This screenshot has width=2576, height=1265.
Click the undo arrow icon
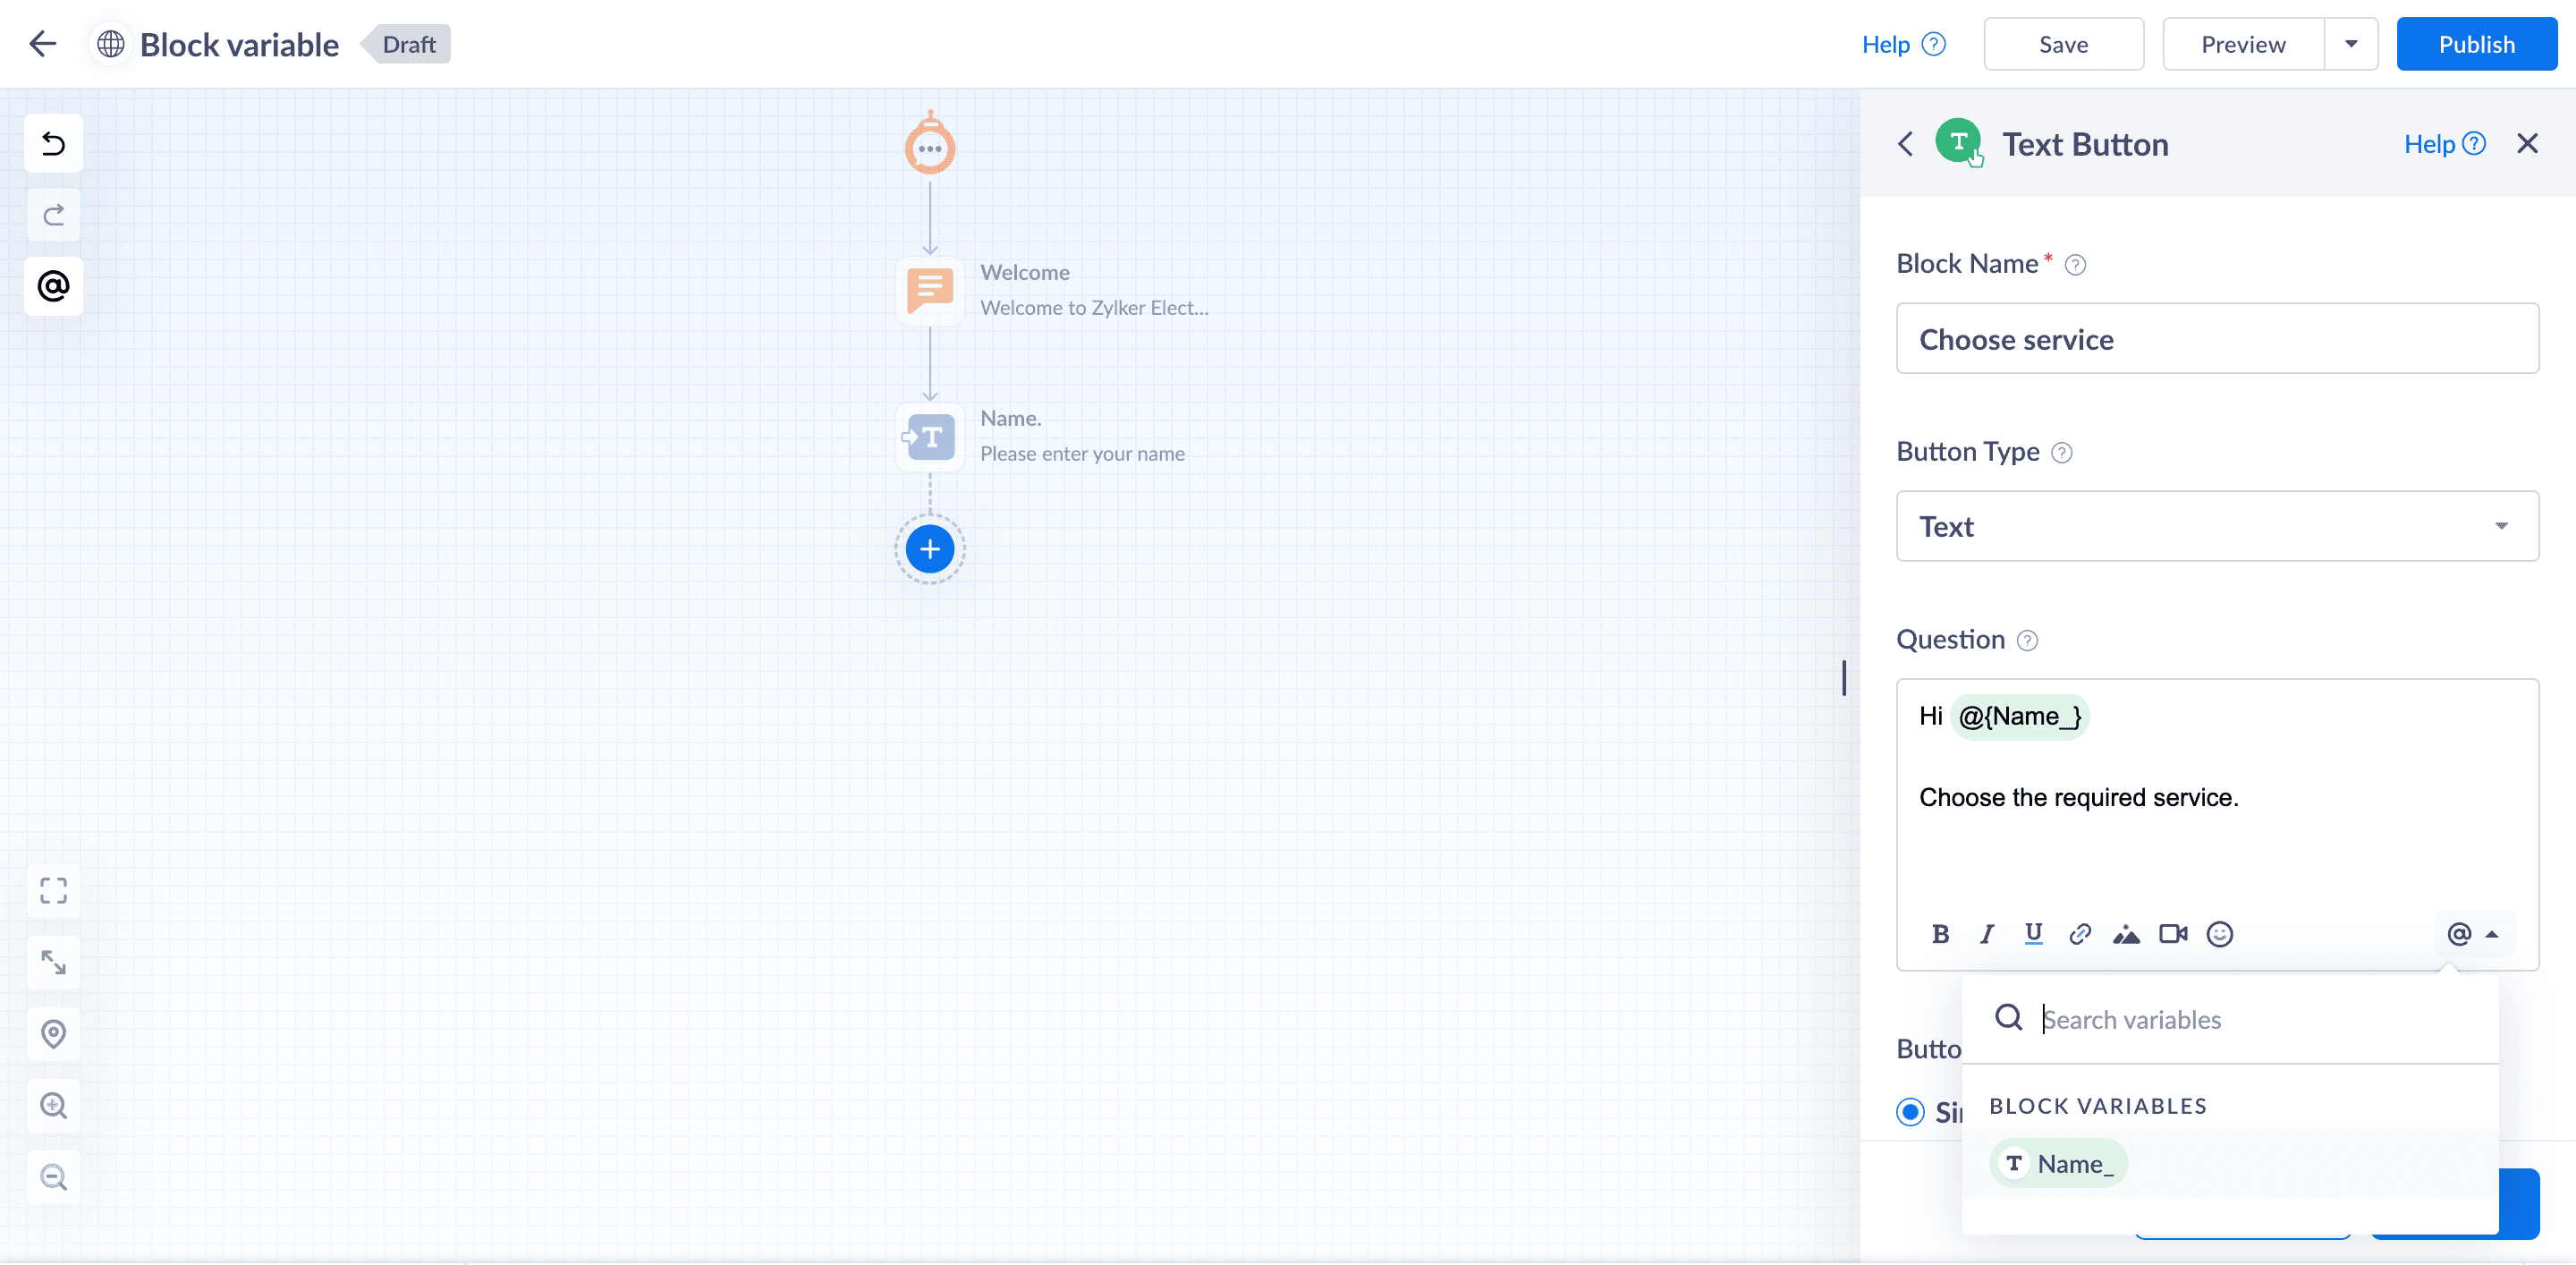[53, 144]
